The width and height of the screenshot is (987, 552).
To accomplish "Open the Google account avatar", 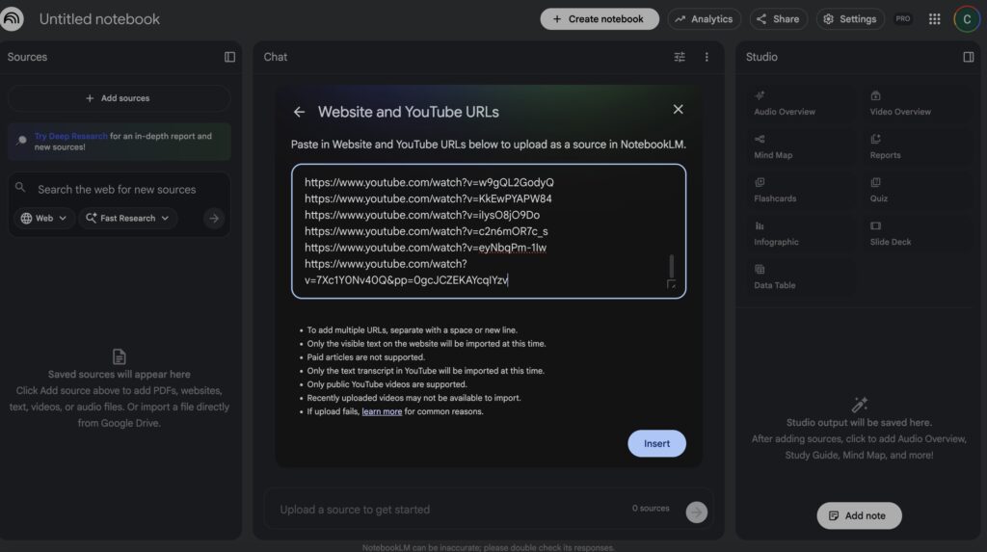I will click(x=966, y=19).
